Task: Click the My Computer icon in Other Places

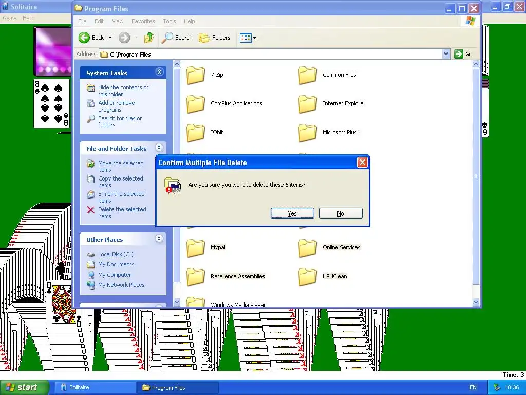Action: (90, 275)
